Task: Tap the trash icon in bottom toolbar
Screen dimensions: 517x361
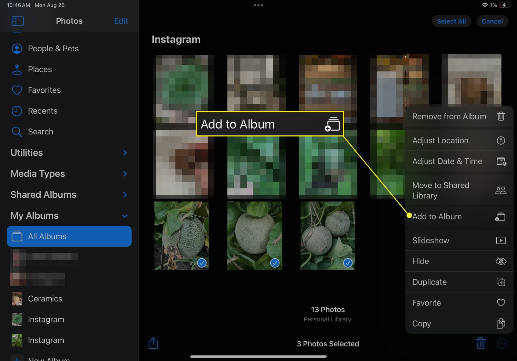Action: tap(480, 343)
